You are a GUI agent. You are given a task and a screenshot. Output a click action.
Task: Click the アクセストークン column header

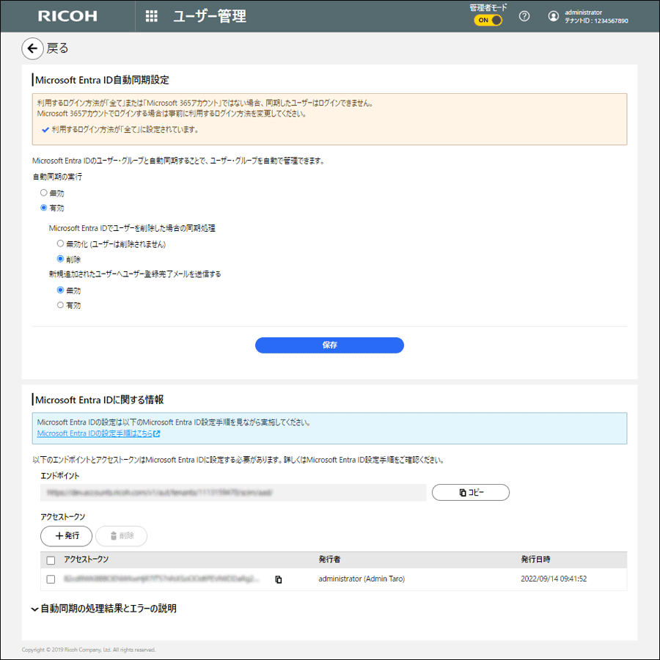[87, 560]
